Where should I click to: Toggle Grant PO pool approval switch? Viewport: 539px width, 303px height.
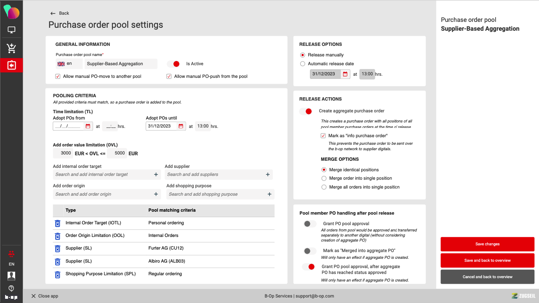click(310, 224)
